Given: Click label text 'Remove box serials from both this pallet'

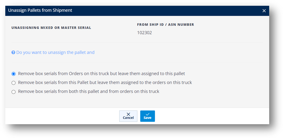Looking at the screenshot, I should (59, 92).
